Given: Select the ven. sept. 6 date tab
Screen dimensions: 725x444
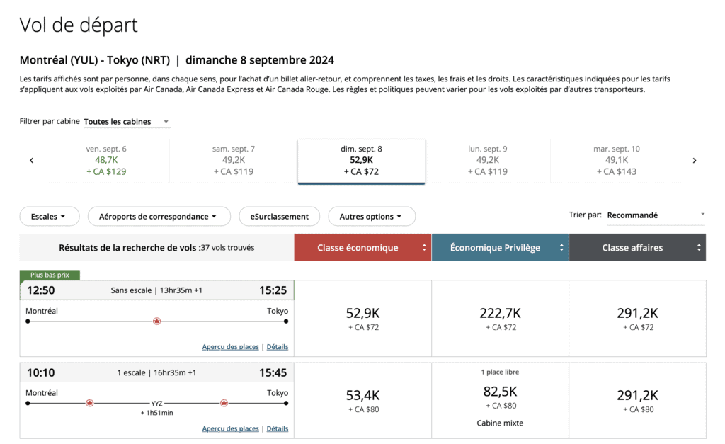Looking at the screenshot, I should (x=106, y=161).
